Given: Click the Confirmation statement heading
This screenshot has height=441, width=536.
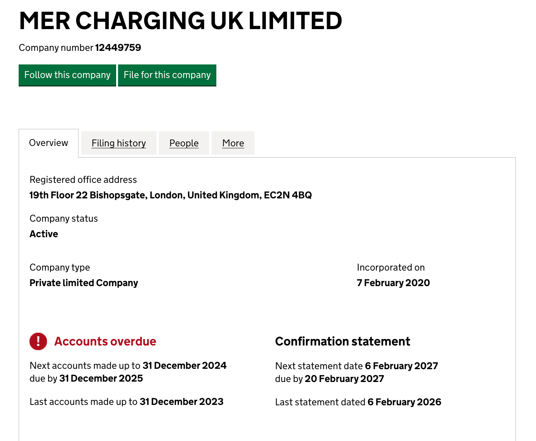Looking at the screenshot, I should point(343,341).
